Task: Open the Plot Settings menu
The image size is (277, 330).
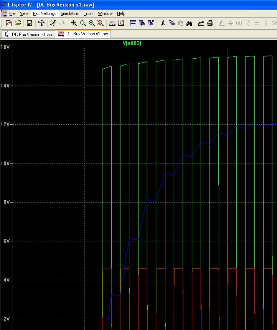Action: 45,13
